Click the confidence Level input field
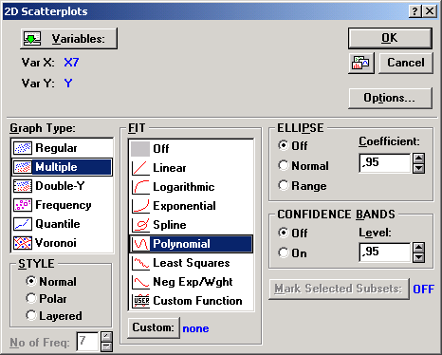The image size is (442, 355). coord(385,252)
